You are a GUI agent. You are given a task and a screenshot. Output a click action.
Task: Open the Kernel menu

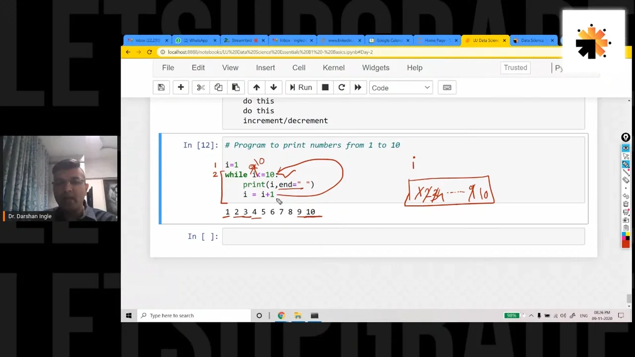[x=333, y=67]
